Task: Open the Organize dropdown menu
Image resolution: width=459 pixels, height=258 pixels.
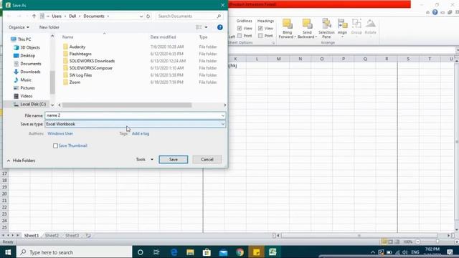Action: 19,27
